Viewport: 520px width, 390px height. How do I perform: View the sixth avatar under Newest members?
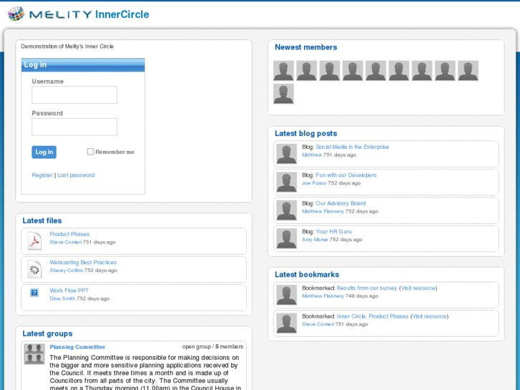[x=399, y=70]
